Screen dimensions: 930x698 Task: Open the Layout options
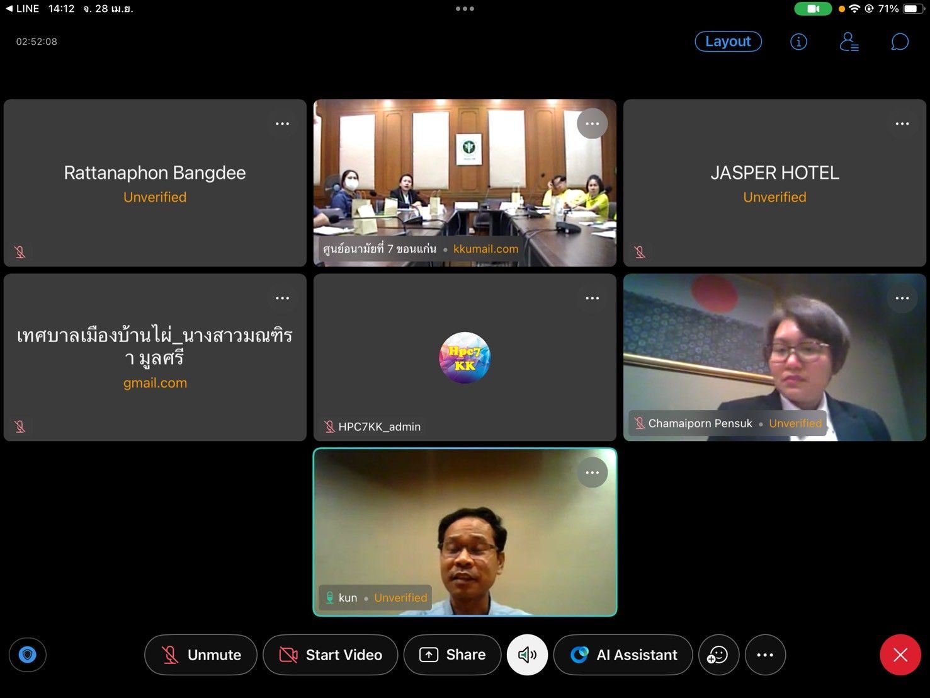(728, 42)
